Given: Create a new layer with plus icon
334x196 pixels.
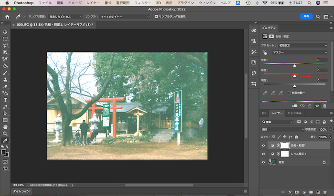Looking at the screenshot, I should [318, 192].
